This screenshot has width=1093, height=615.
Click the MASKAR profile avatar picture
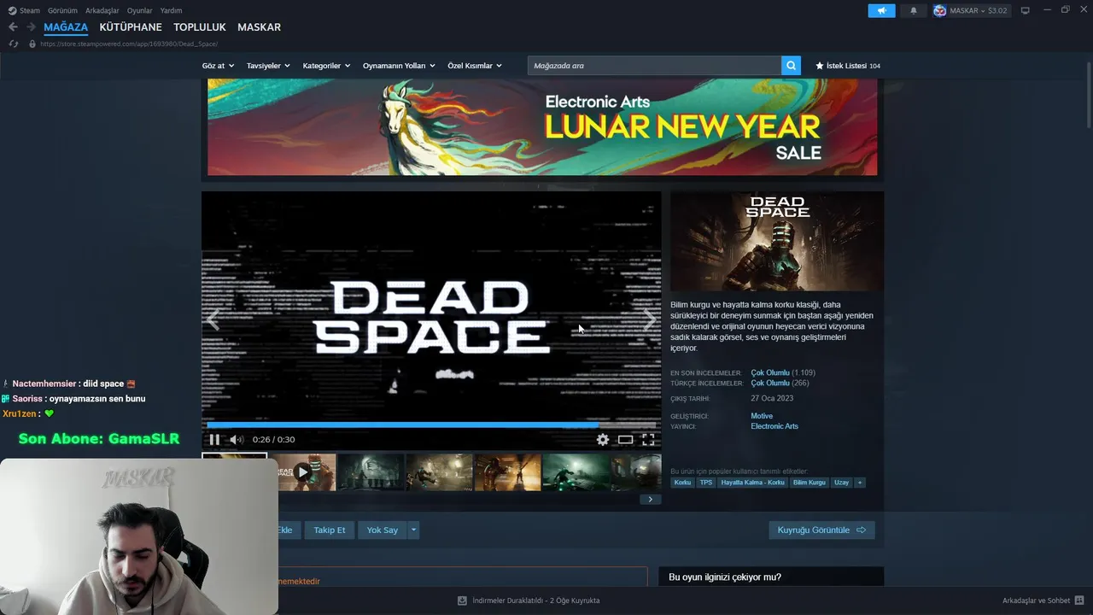pyautogui.click(x=940, y=11)
